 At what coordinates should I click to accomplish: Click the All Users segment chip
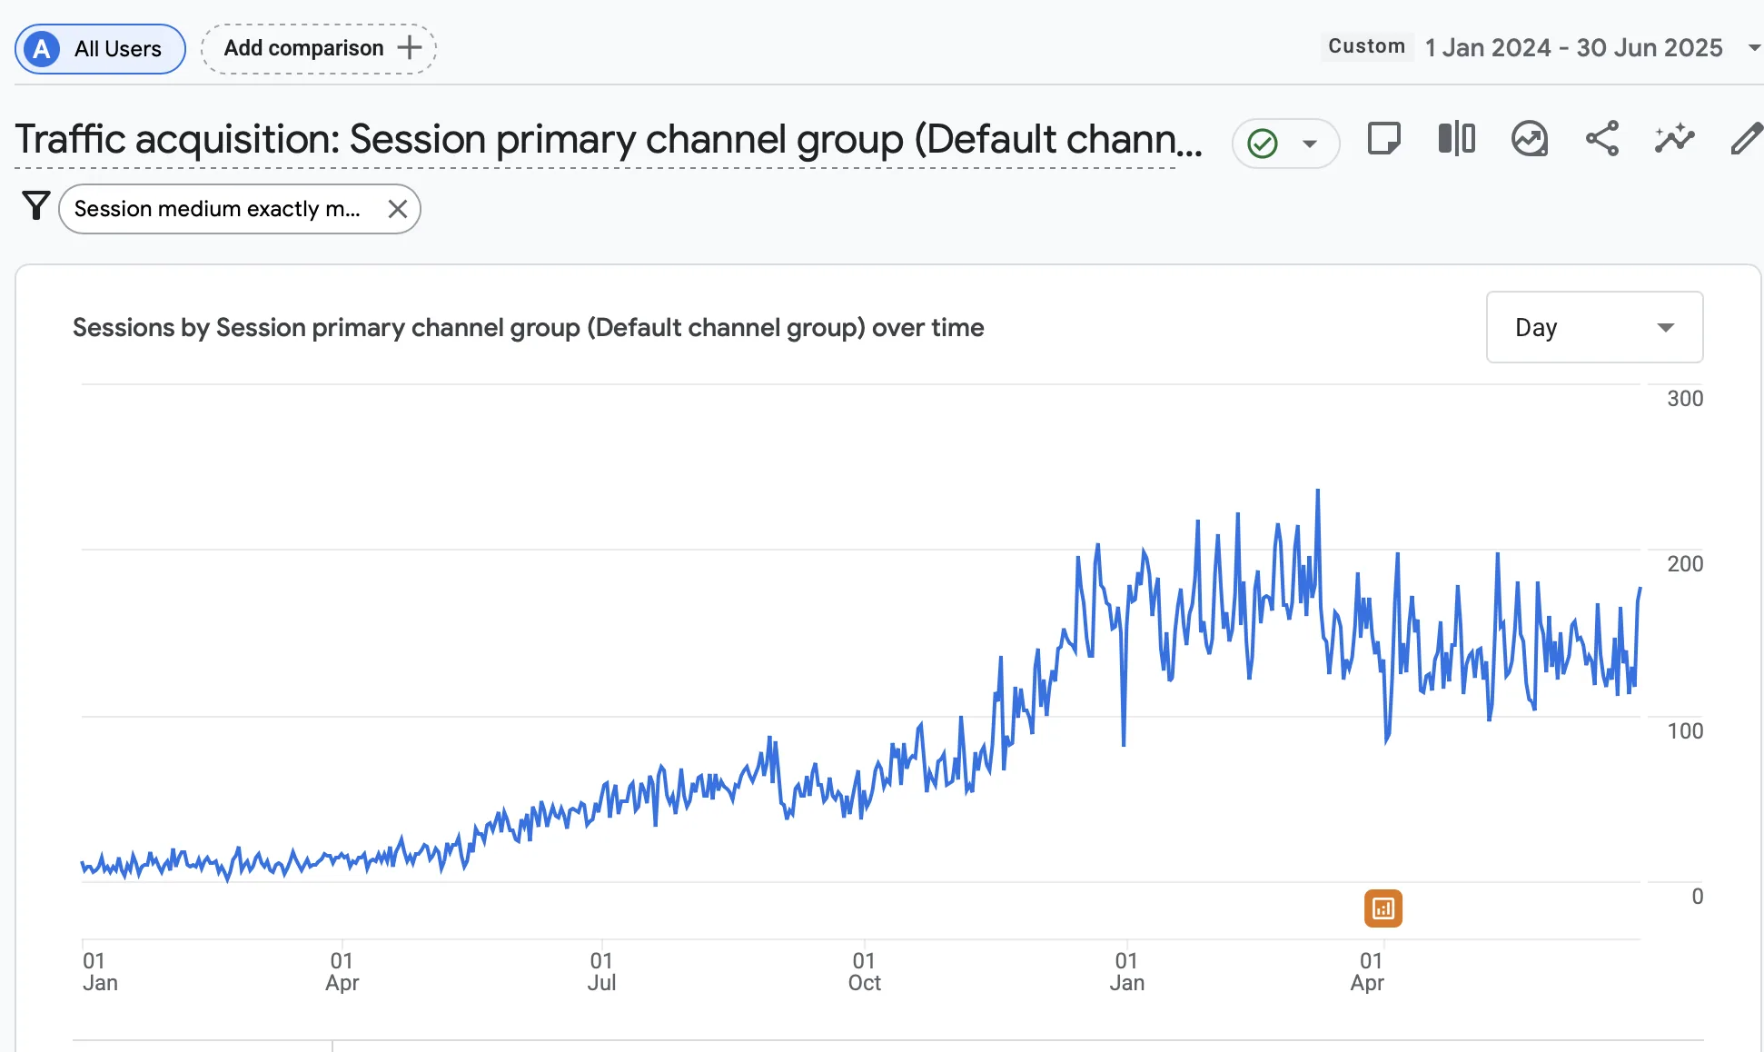100,49
